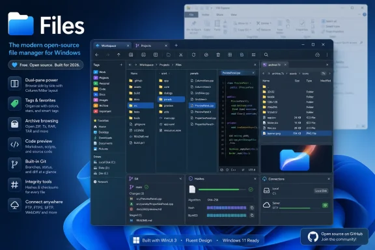Click the Delete trash can toolbar icon

218,55
